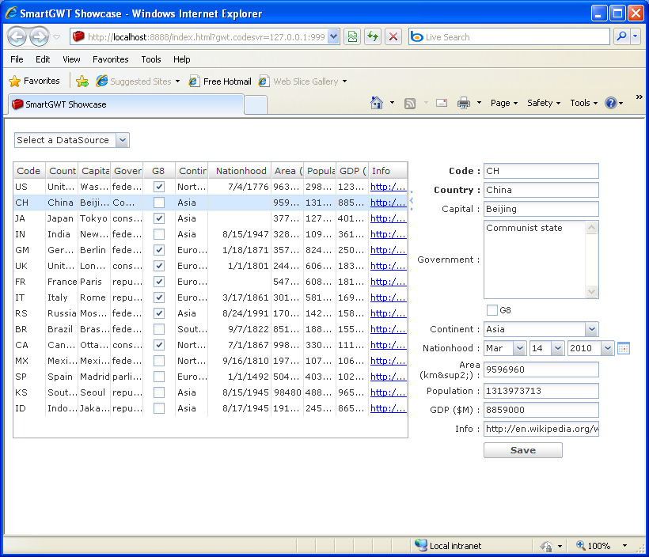Viewport: 649px width, 557px height.
Task: Open the Info link in the Mexico row
Action: (x=389, y=361)
